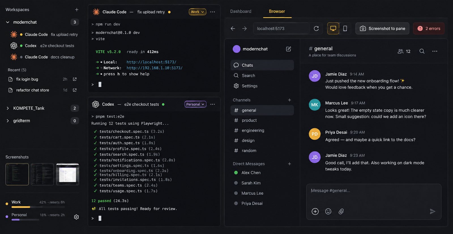Go back in the browser pane
The image size is (453, 234).
(x=233, y=29)
